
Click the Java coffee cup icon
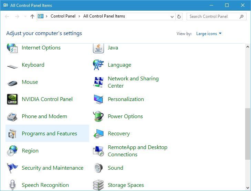click(98, 48)
